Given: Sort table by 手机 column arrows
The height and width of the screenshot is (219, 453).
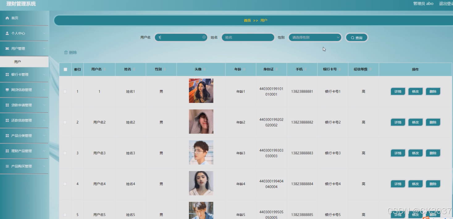Looking at the screenshot, I should click(305, 70).
